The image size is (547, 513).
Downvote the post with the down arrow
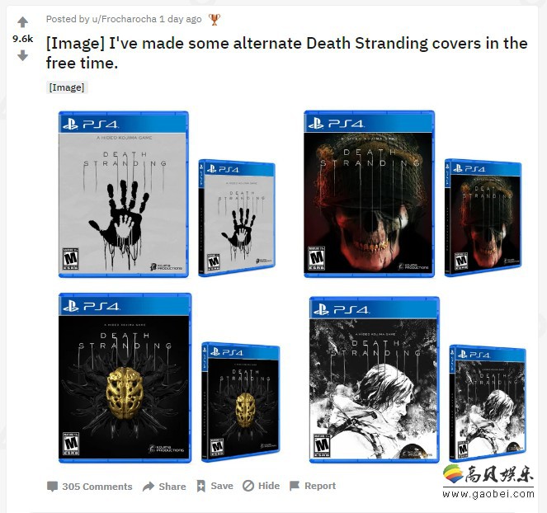(22, 55)
